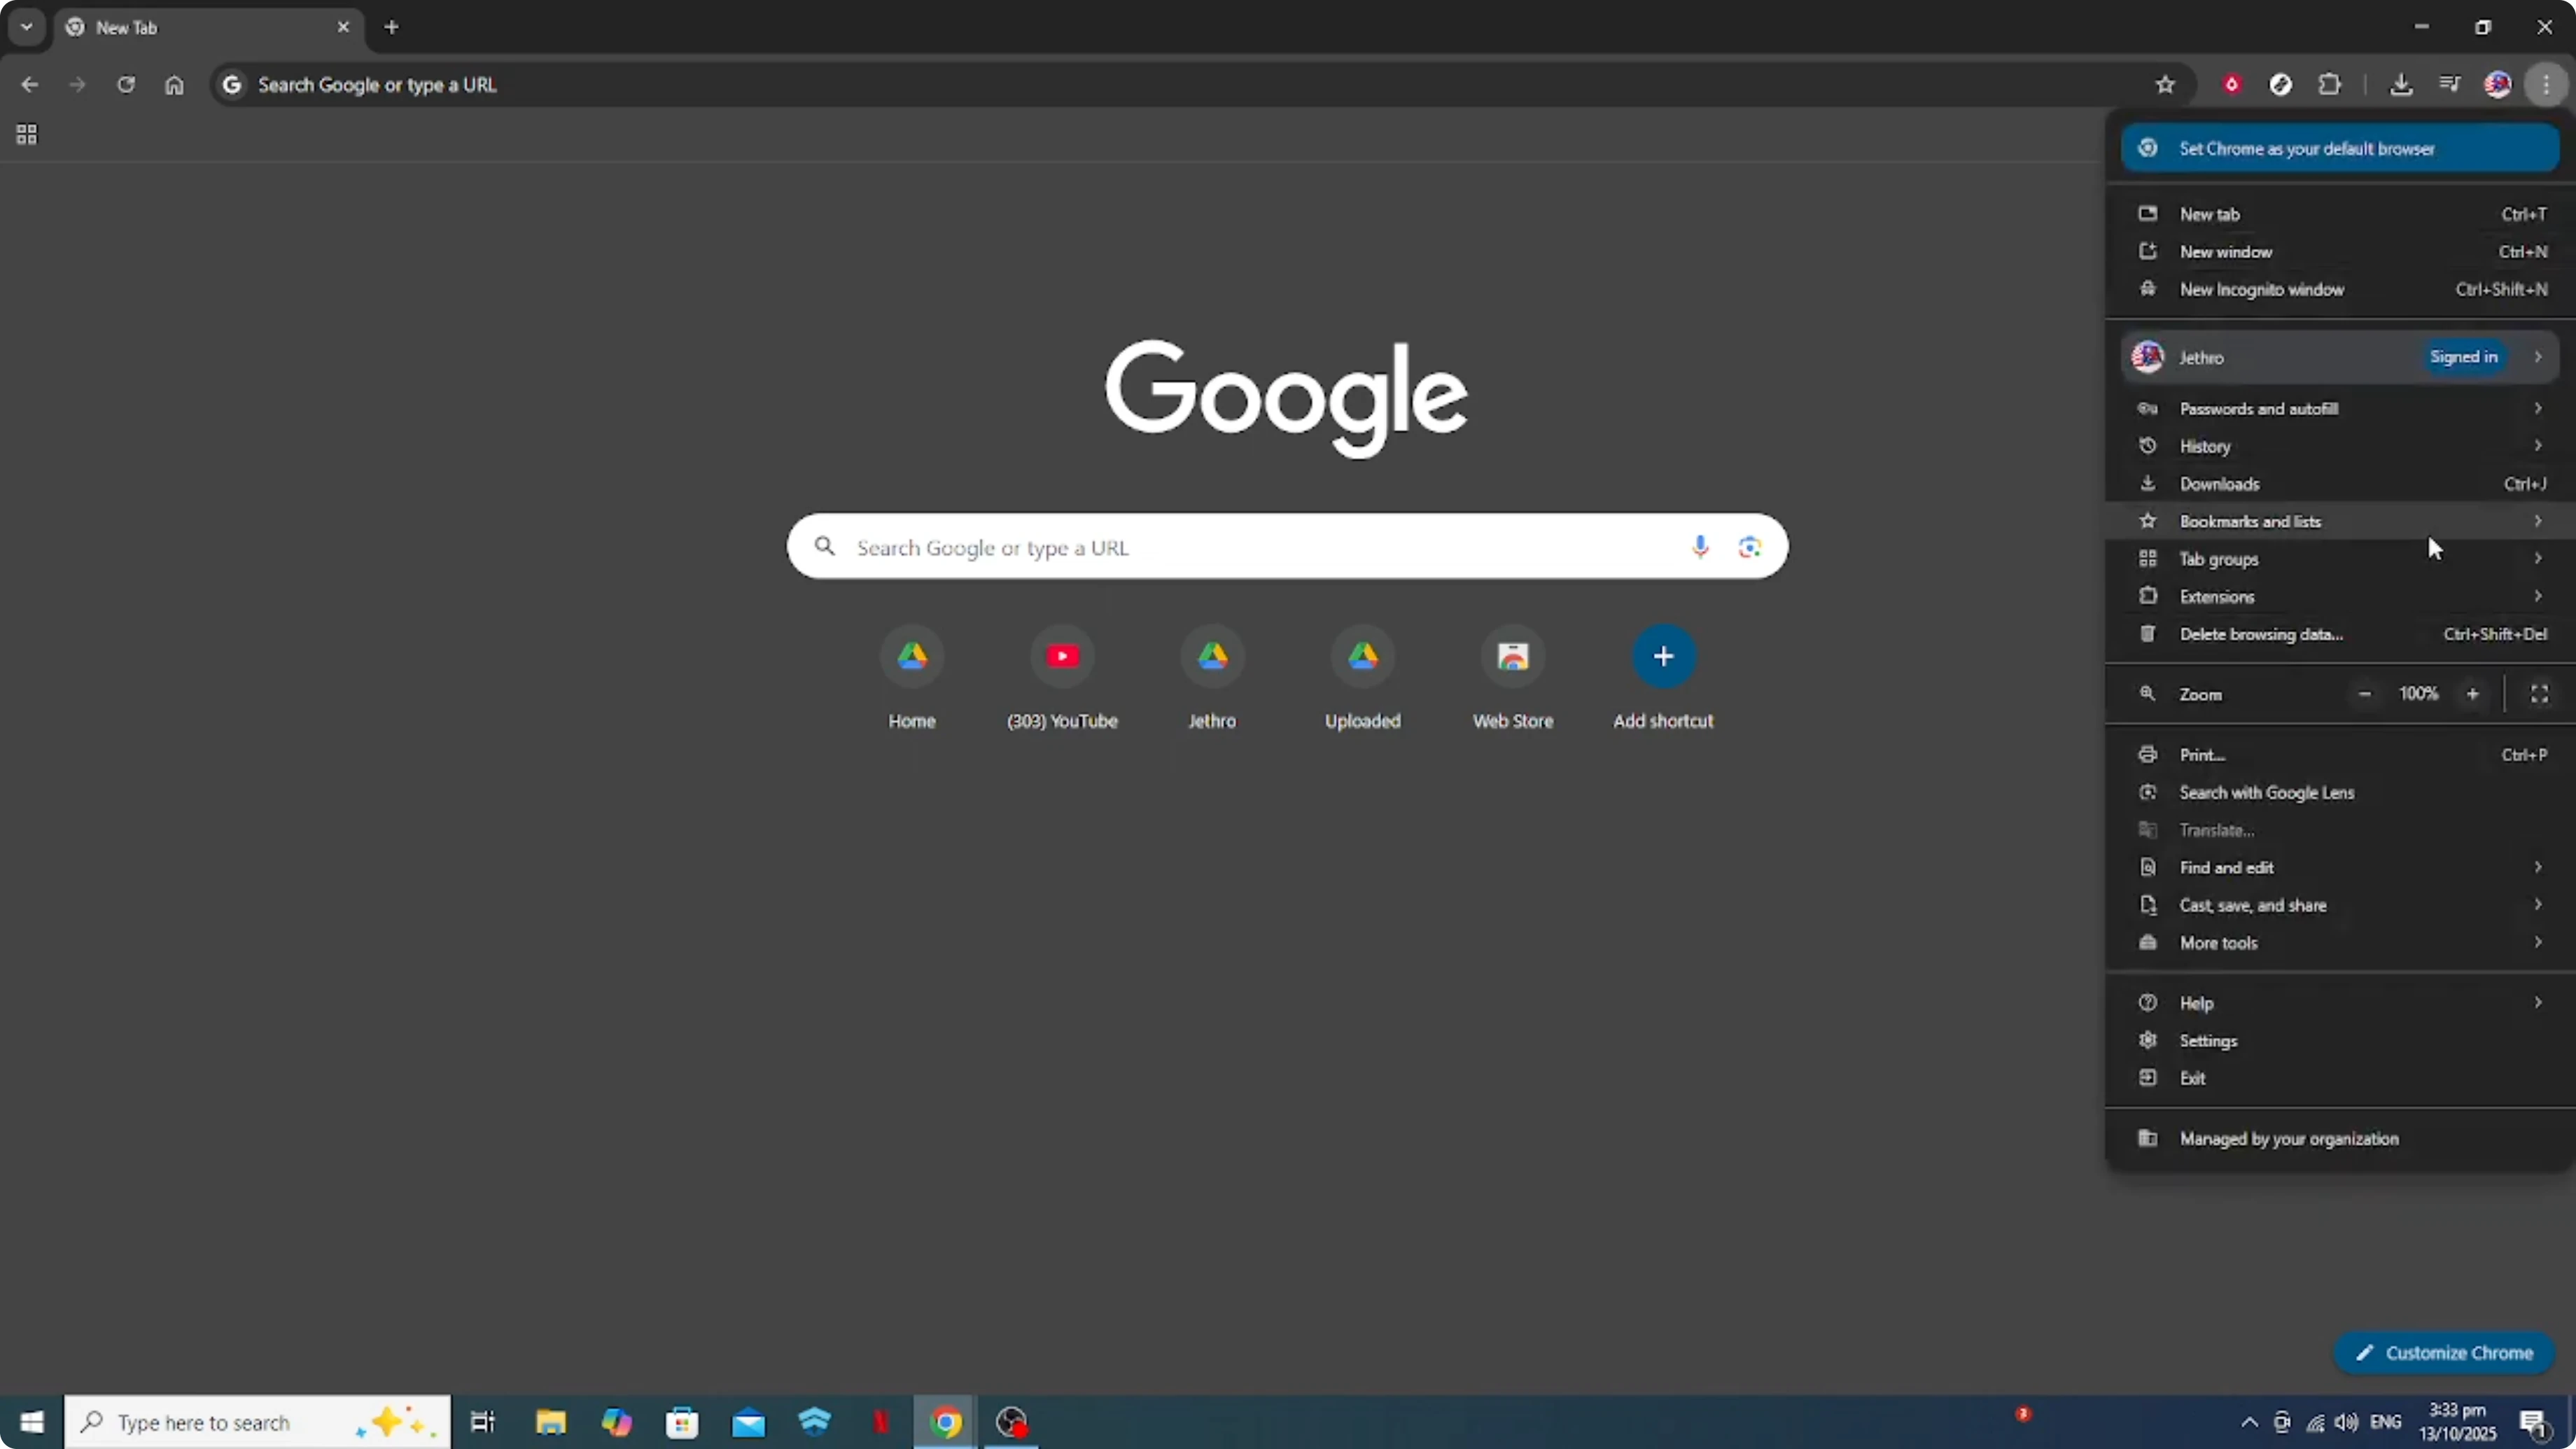Select the New Tab tab
The width and height of the screenshot is (2576, 1449).
[x=208, y=28]
